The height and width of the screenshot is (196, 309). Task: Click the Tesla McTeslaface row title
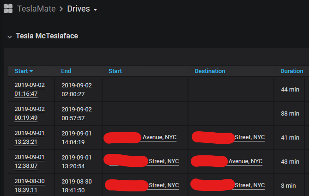click(x=47, y=36)
